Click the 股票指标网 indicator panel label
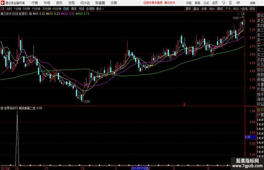Screen dimensions: 264x170 point(11,108)
